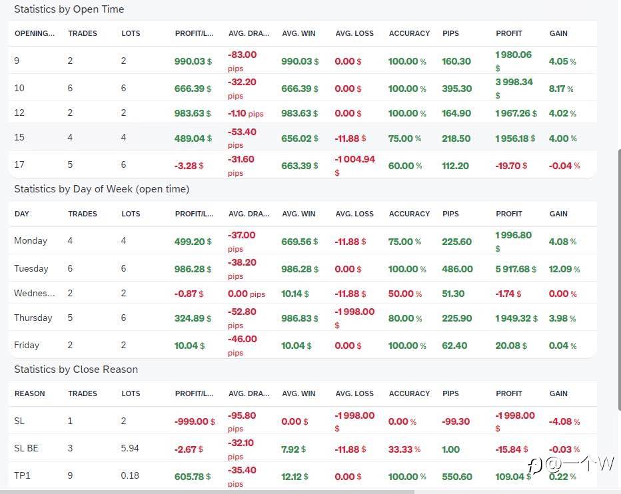The image size is (621, 494).
Task: Click the Statistics by Close Reason heading
Action: (76, 370)
